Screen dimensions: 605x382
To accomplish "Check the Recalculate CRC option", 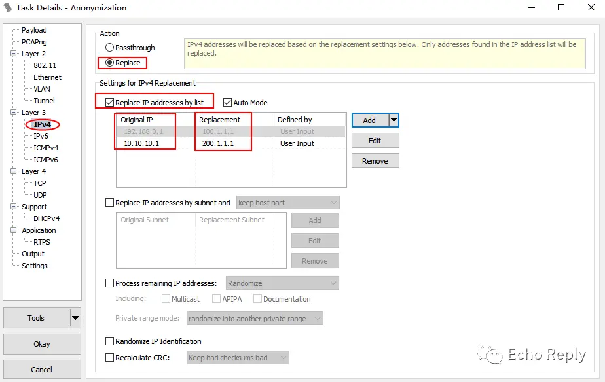I will click(109, 358).
